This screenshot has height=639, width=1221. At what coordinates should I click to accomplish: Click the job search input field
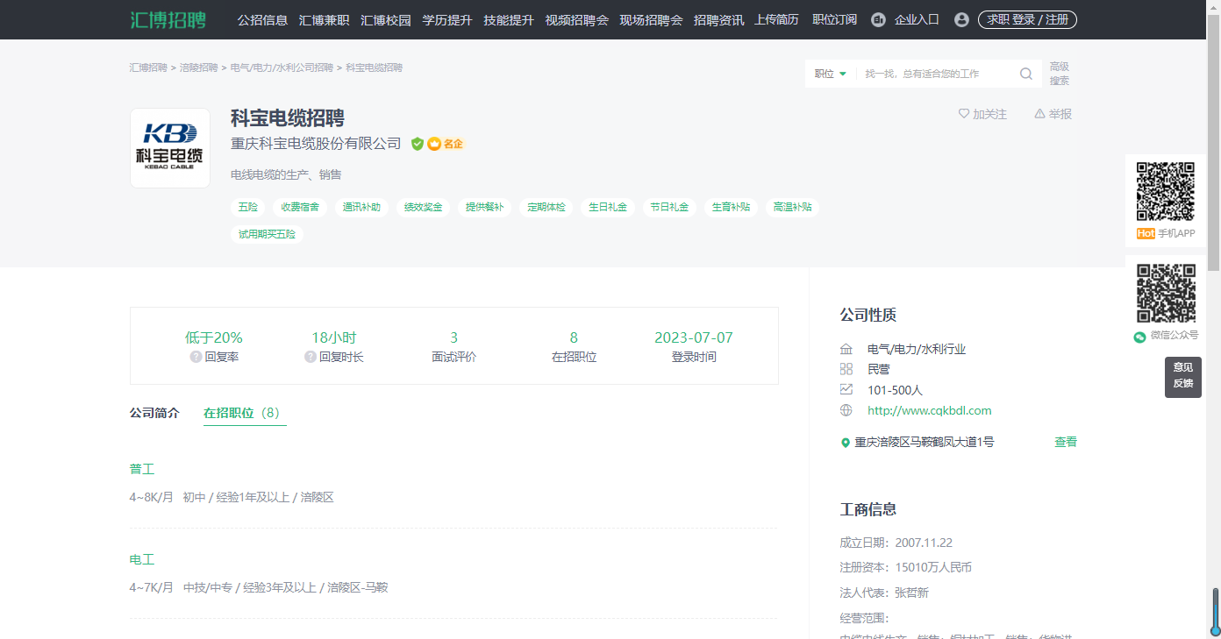937,74
